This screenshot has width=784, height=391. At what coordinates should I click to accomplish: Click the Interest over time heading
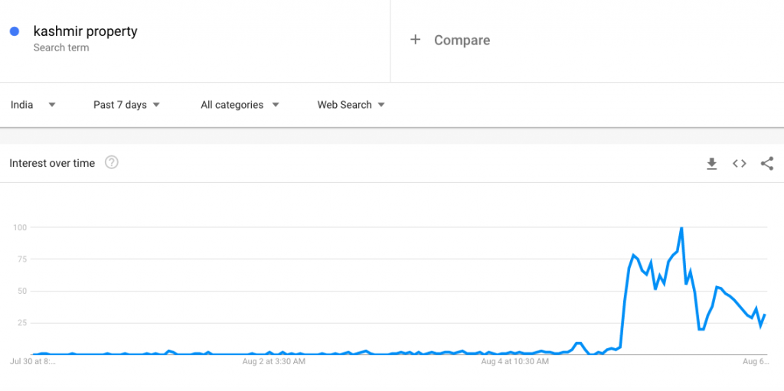tap(52, 163)
